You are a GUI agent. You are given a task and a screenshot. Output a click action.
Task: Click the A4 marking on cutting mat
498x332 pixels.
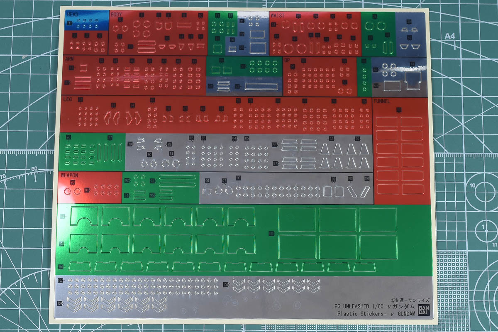[450, 37]
